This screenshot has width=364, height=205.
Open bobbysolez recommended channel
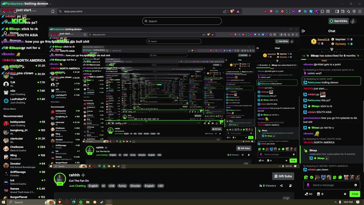24,124
